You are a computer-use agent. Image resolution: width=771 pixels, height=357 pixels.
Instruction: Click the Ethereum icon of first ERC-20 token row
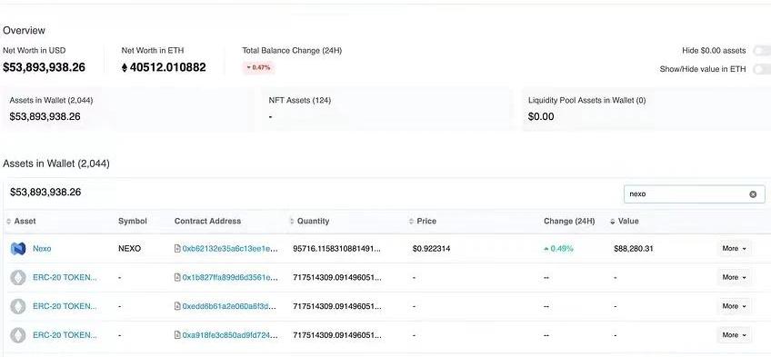(x=18, y=277)
